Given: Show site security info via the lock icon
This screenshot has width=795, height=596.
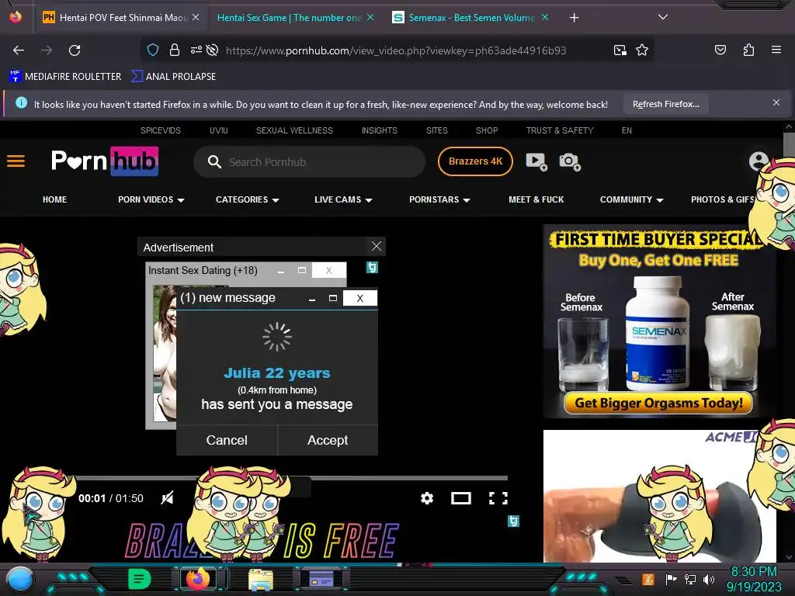Looking at the screenshot, I should coord(175,50).
